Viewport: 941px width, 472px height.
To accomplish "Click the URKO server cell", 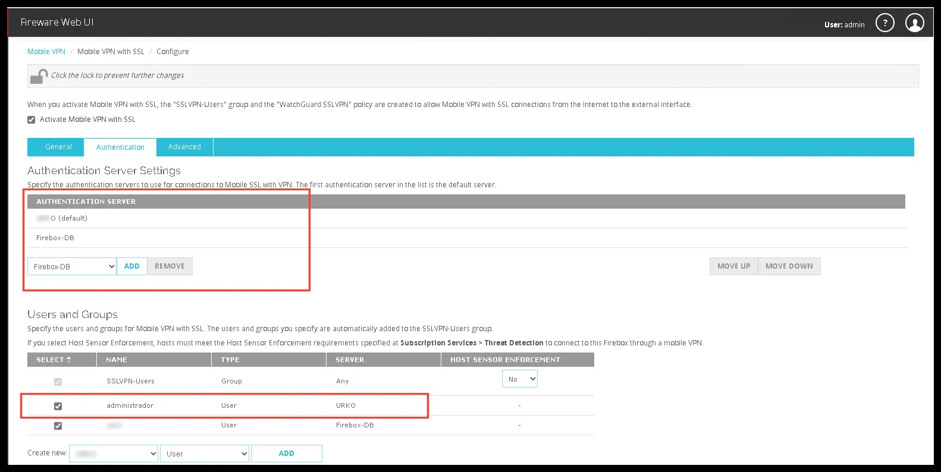I will click(346, 405).
